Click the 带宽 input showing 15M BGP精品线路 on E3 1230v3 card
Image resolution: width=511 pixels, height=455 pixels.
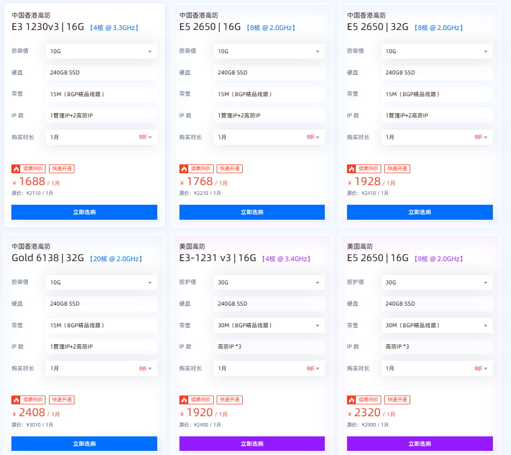pos(101,94)
